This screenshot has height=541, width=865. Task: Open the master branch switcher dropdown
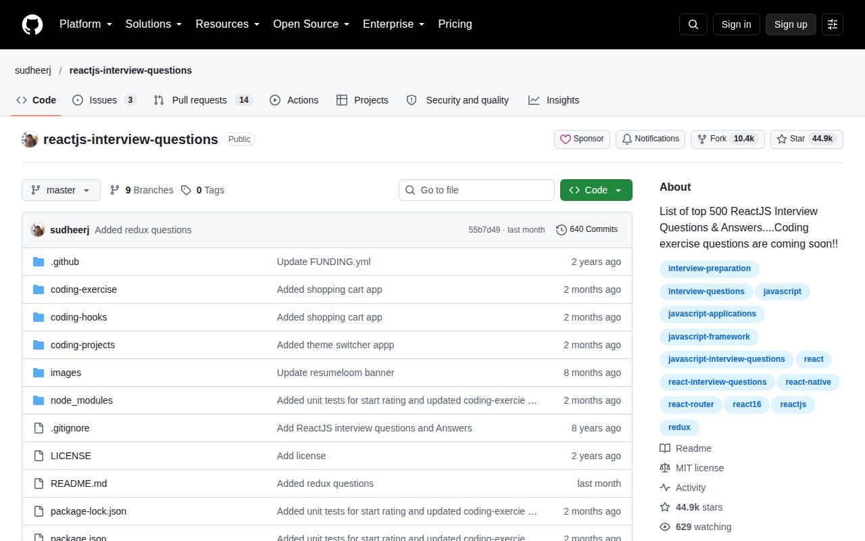coord(61,190)
